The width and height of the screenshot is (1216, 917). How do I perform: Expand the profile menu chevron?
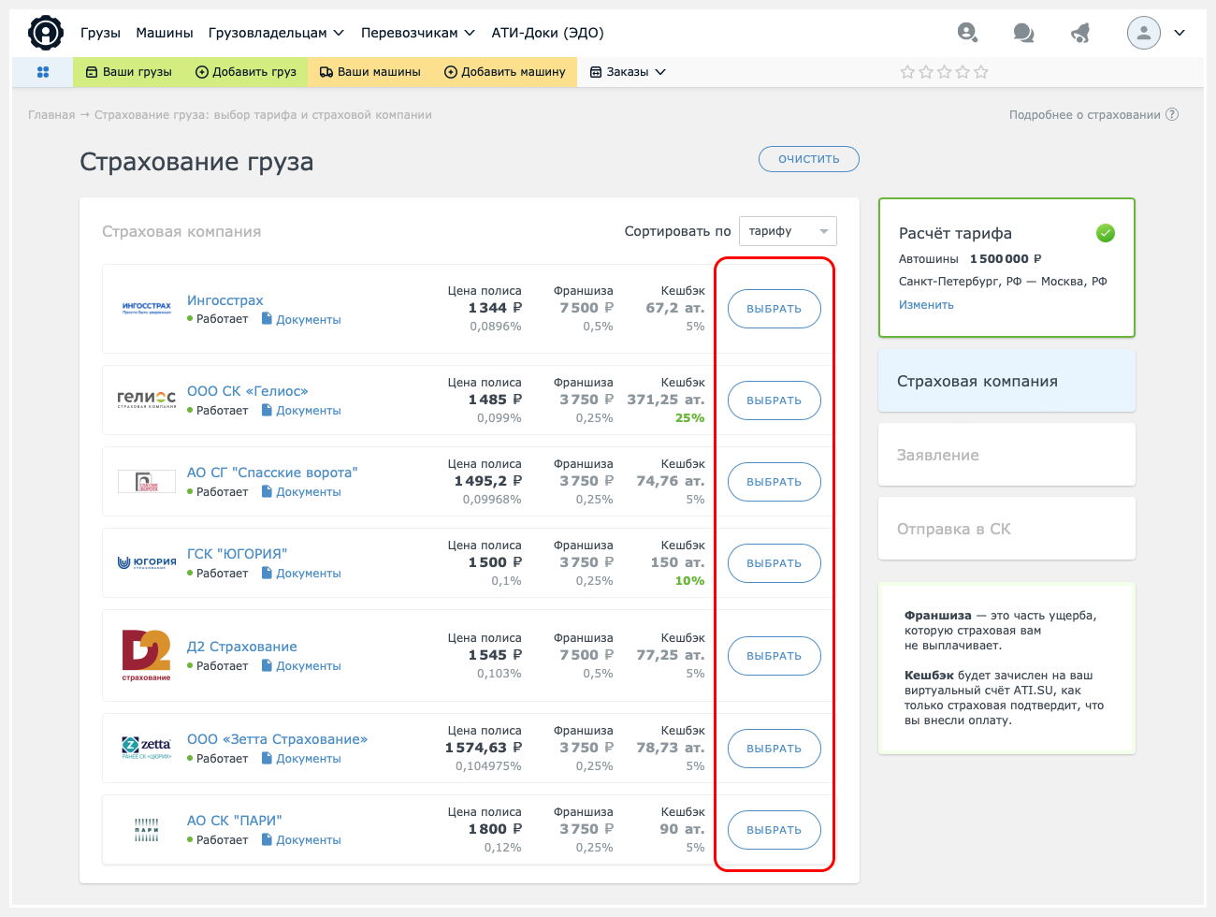[1180, 33]
